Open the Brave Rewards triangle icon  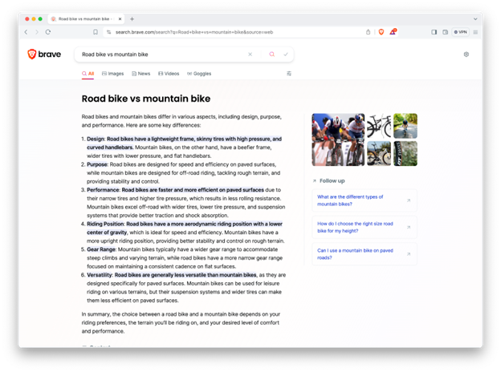pos(393,32)
